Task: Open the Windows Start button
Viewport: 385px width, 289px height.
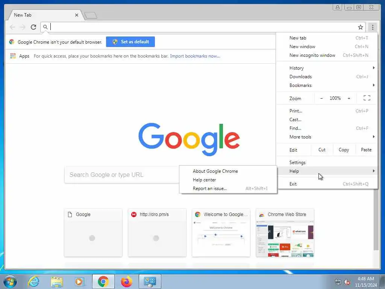Action: (x=10, y=281)
